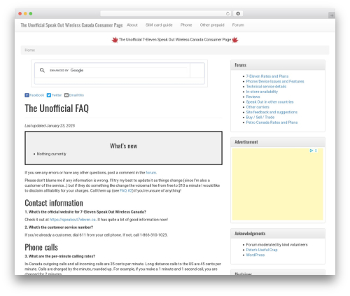Click the Twitter share icon

point(49,95)
